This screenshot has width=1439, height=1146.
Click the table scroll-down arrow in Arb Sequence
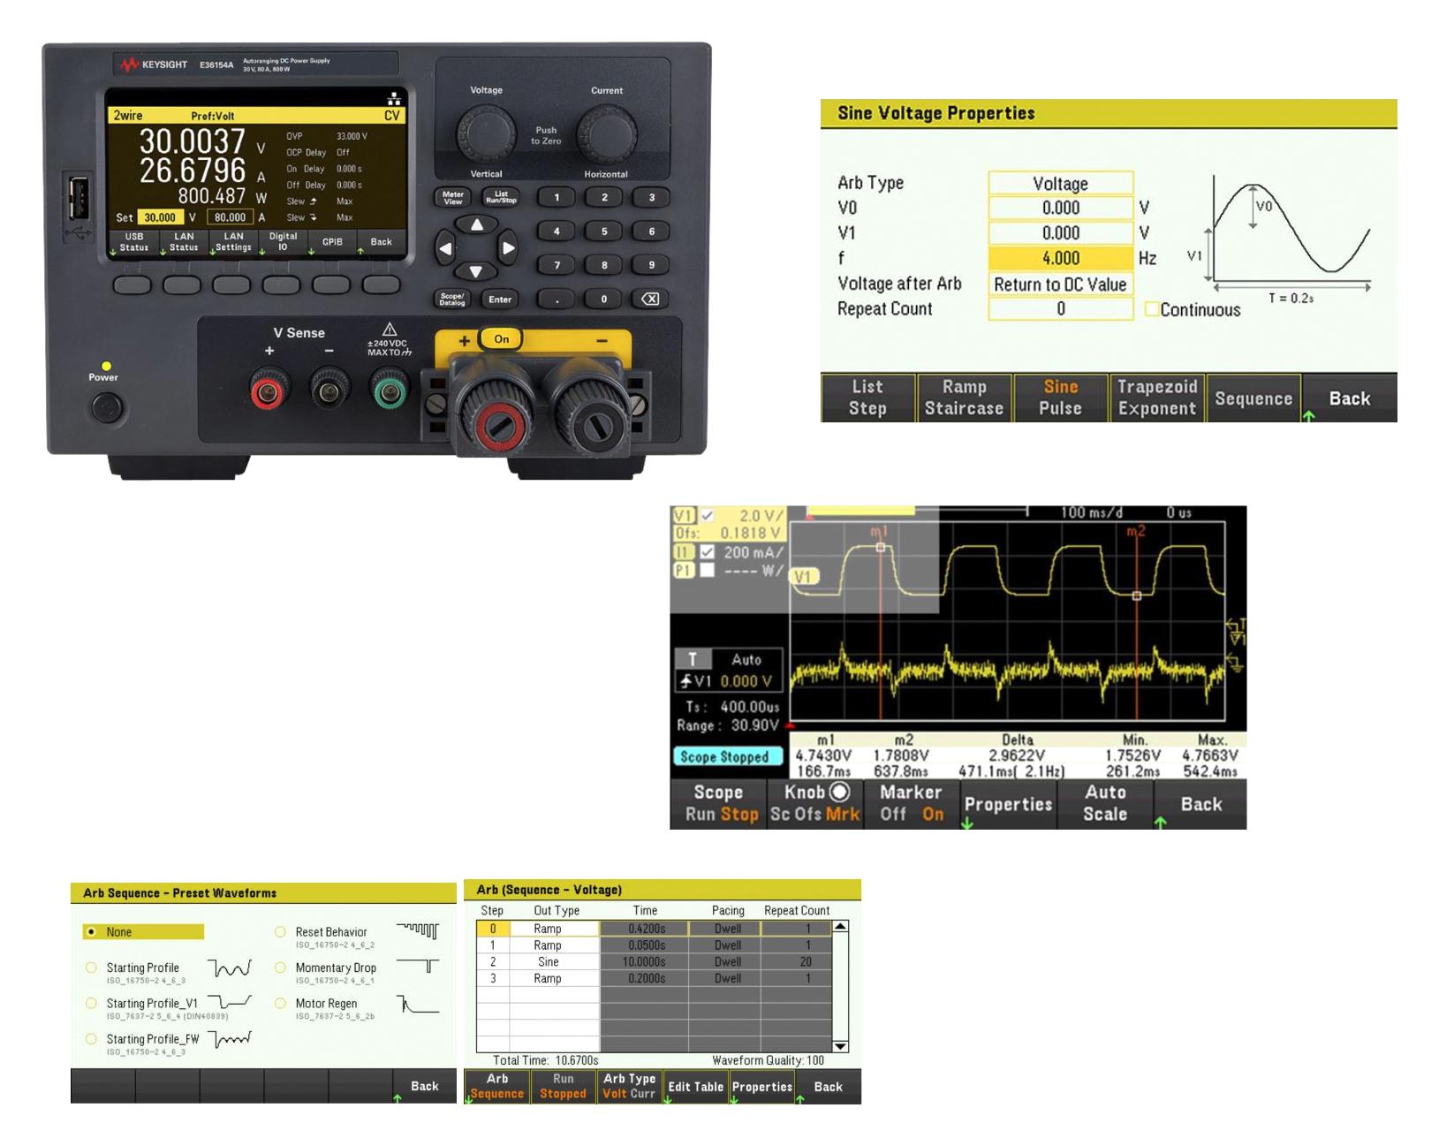pos(841,1046)
